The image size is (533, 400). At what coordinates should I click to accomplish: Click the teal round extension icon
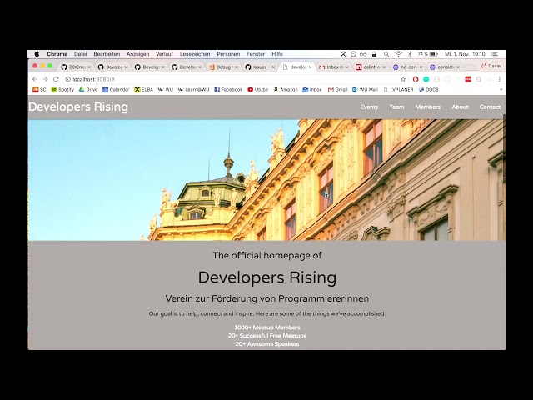(426, 79)
